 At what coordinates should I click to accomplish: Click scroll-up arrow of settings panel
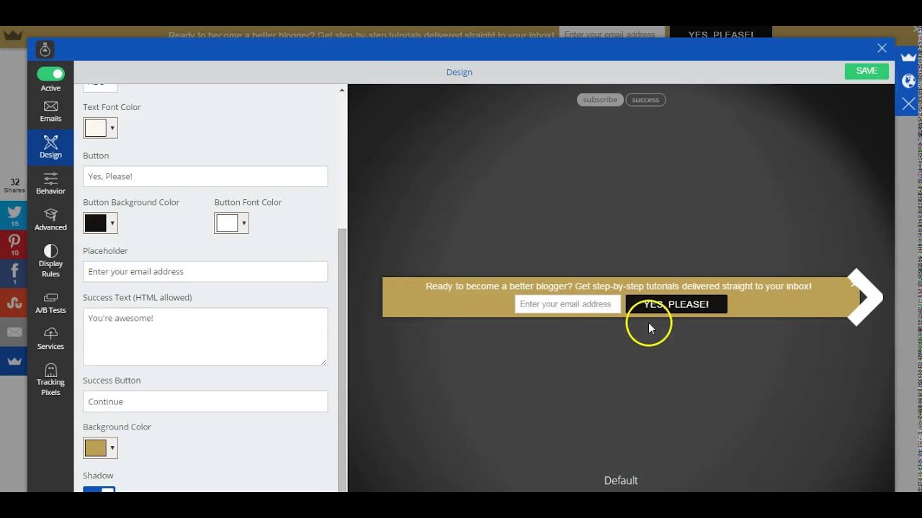point(342,90)
